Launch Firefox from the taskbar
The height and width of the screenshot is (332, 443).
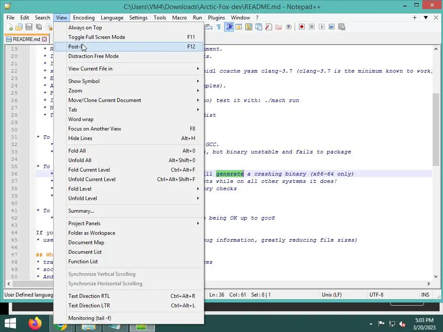35,323
